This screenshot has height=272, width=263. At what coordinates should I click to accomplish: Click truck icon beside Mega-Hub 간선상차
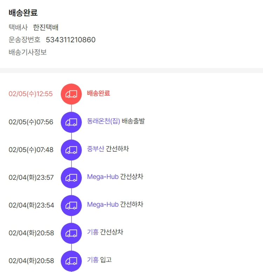click(x=71, y=177)
